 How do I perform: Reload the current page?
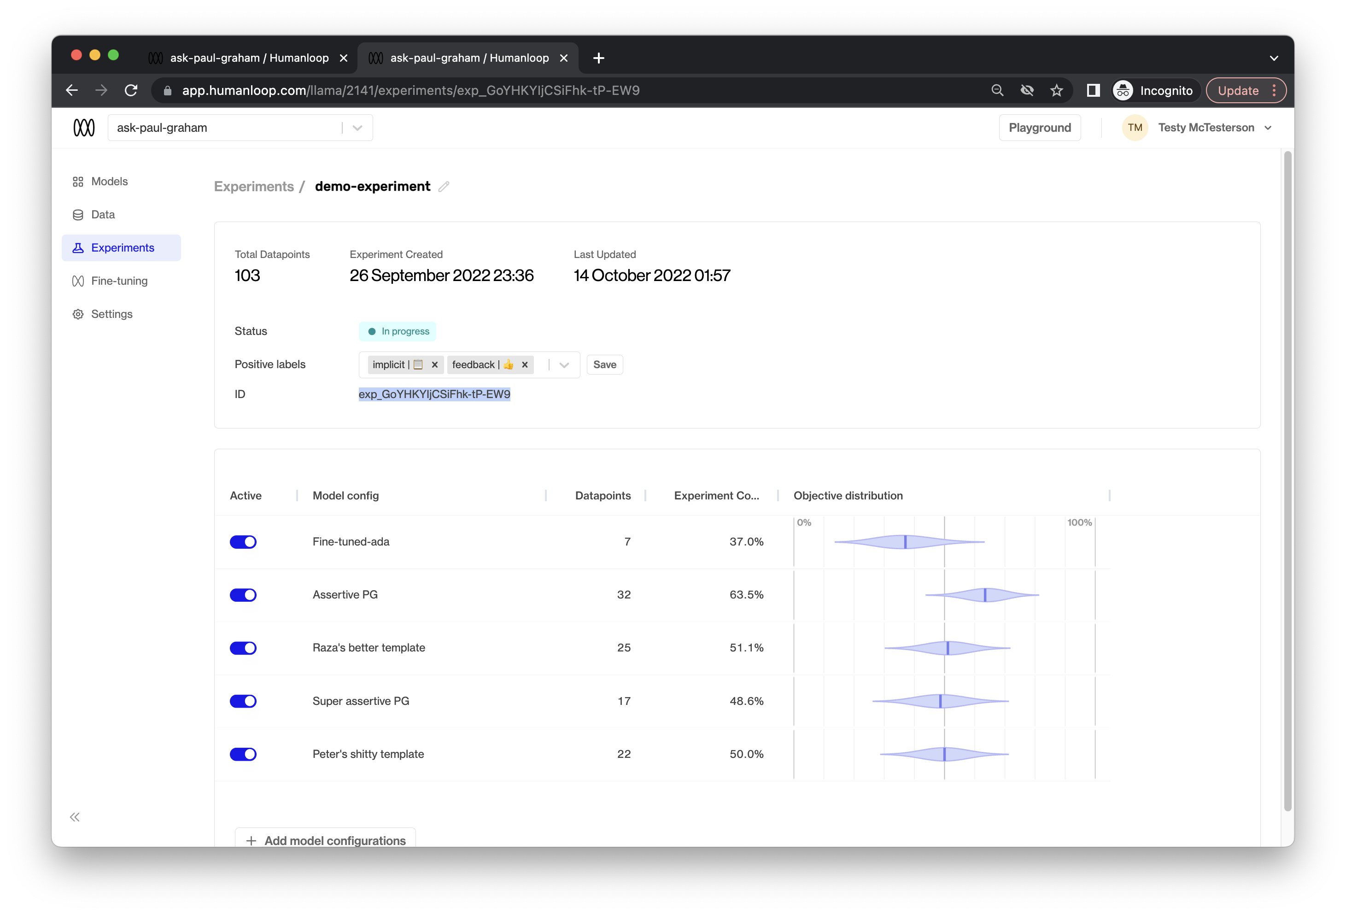click(131, 90)
